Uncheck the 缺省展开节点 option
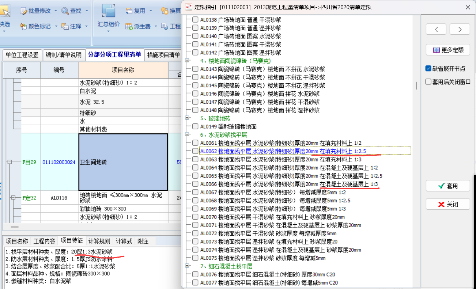Screen dimensions: 476x289 coord(428,68)
